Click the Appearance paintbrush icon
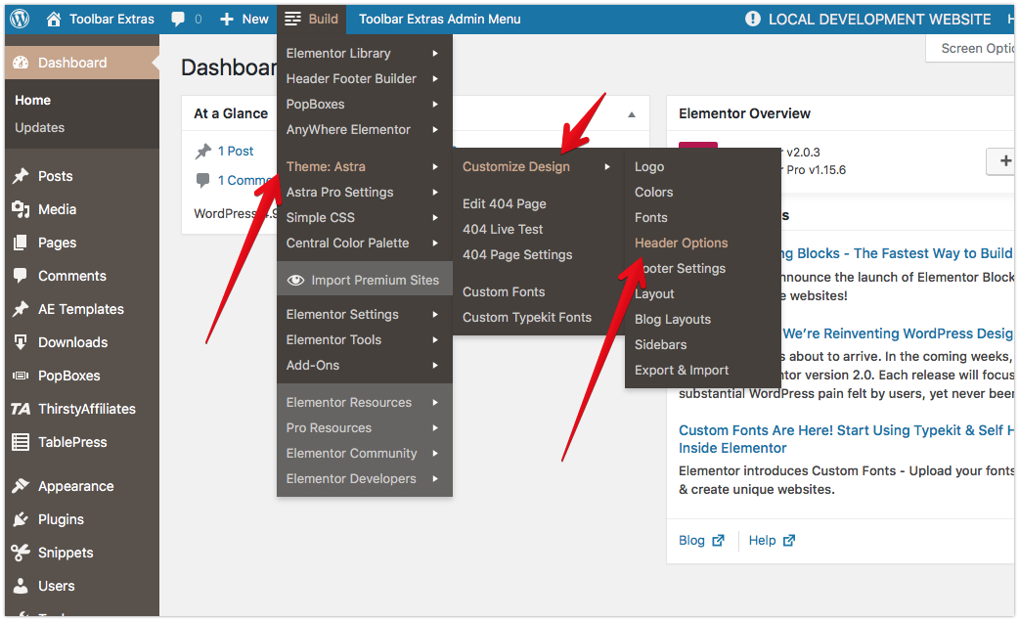The width and height of the screenshot is (1019, 621). (x=21, y=486)
